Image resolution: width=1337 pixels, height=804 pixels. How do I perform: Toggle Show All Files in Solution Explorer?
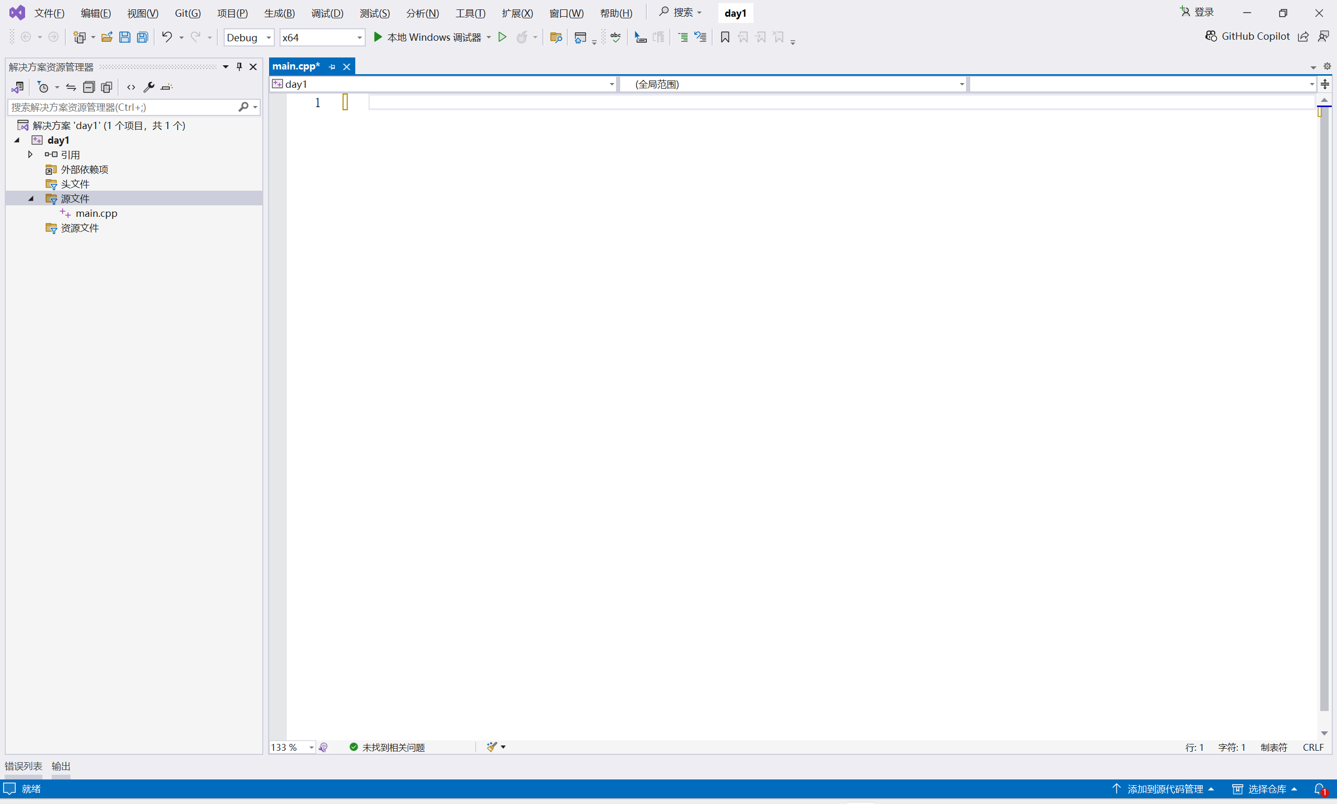coord(107,87)
